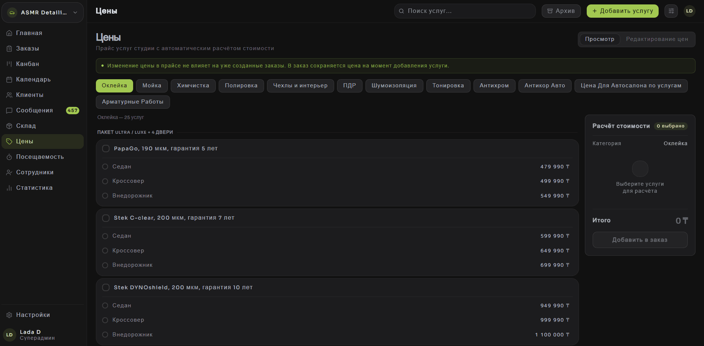704x346 pixels.
Task: Select Stek C-clear 200 мкм package checkbox
Action: [x=106, y=218]
